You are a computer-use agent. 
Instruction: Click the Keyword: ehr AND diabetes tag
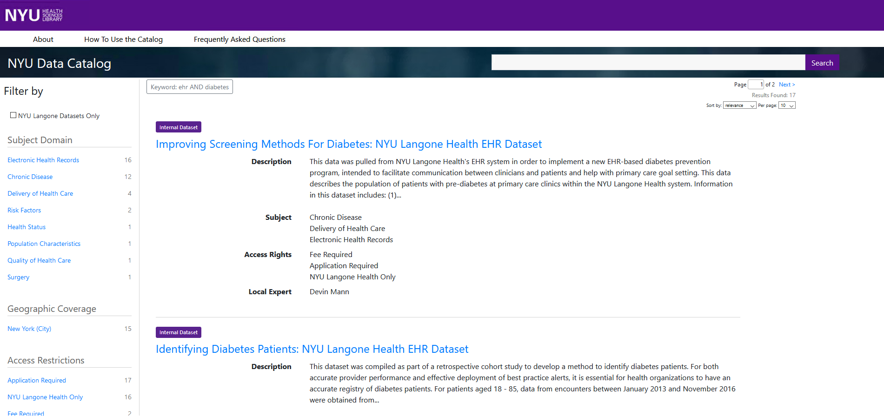tap(190, 87)
